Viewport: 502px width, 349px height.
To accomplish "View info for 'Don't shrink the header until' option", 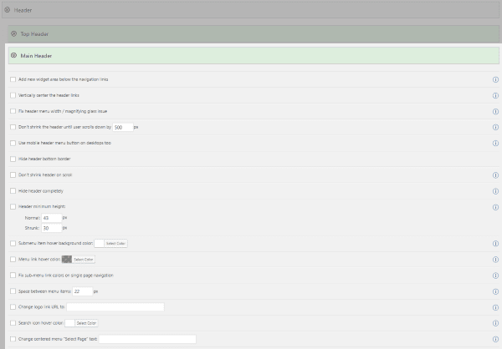I will (x=495, y=127).
